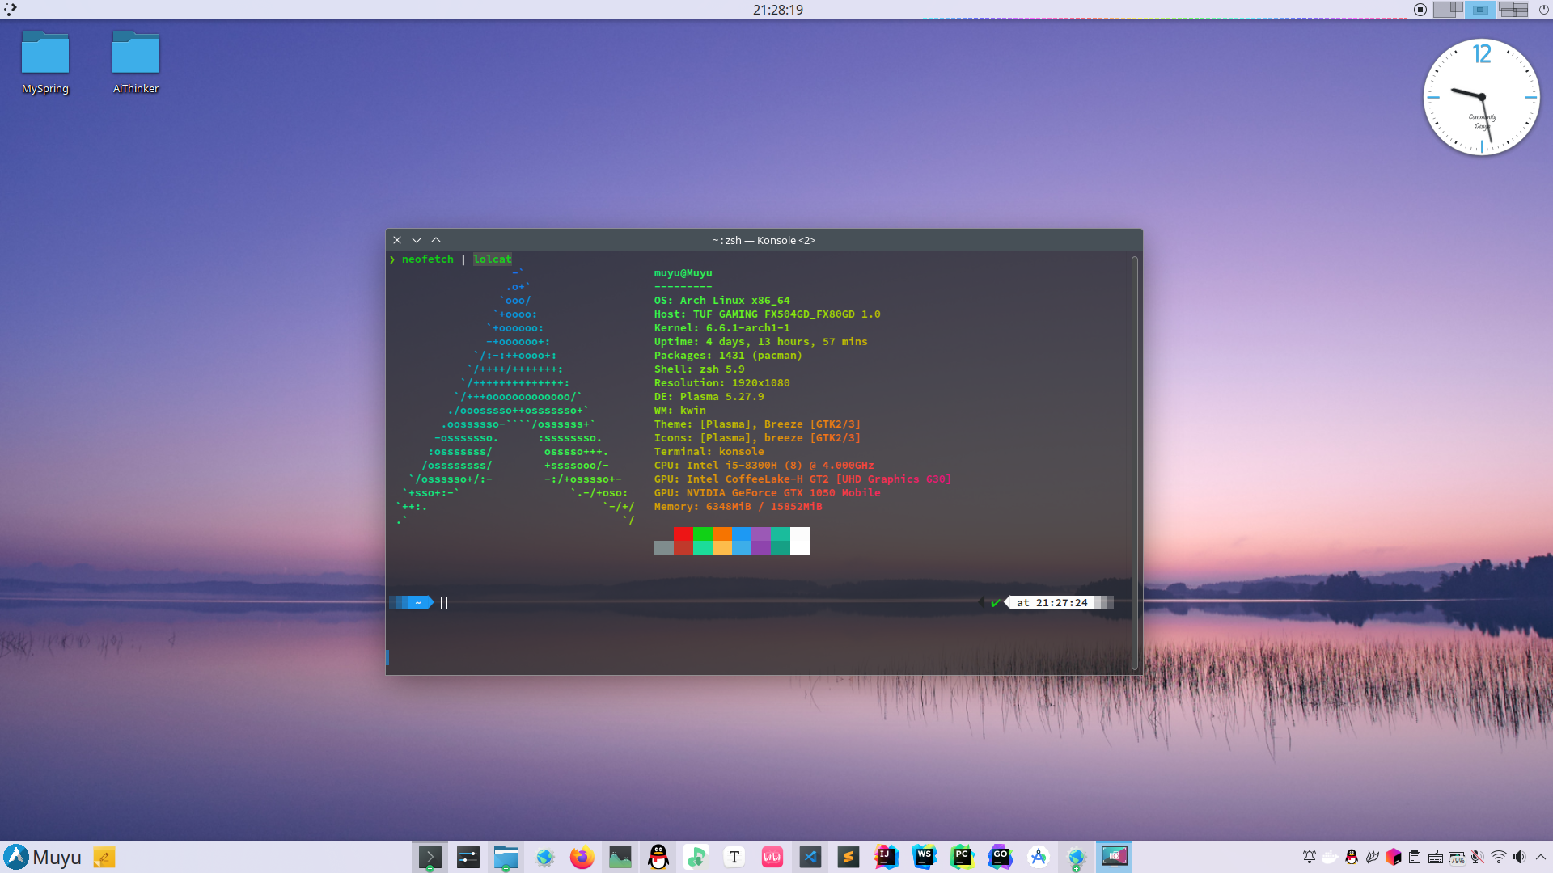Viewport: 1553px width, 873px height.
Task: Click the 'Packages: 1431 (pacman)' line
Action: 729,356
